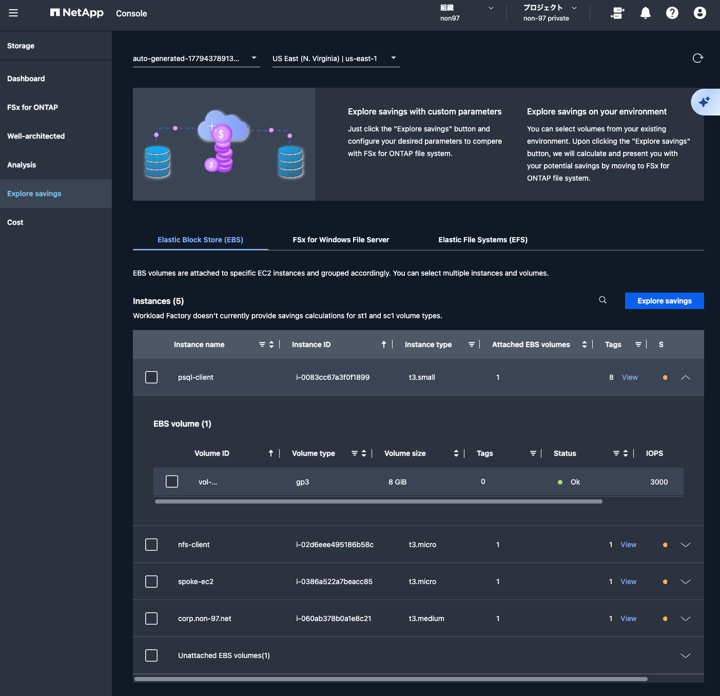Refresh the page with the reload icon
Image resolution: width=720 pixels, height=696 pixels.
[697, 58]
